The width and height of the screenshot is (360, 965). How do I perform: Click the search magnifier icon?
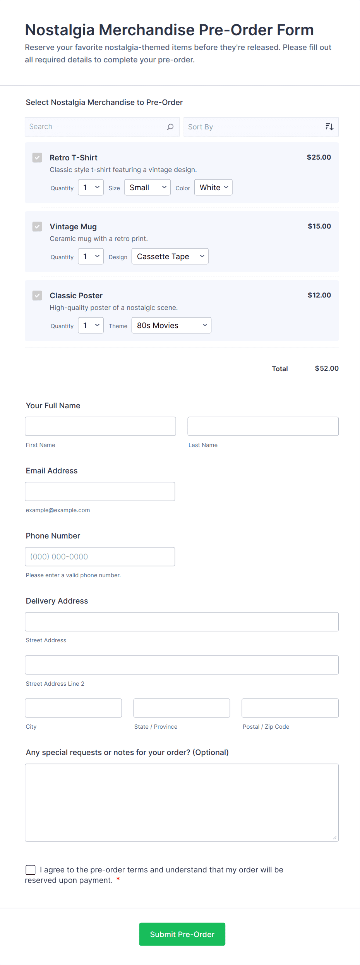click(x=170, y=127)
